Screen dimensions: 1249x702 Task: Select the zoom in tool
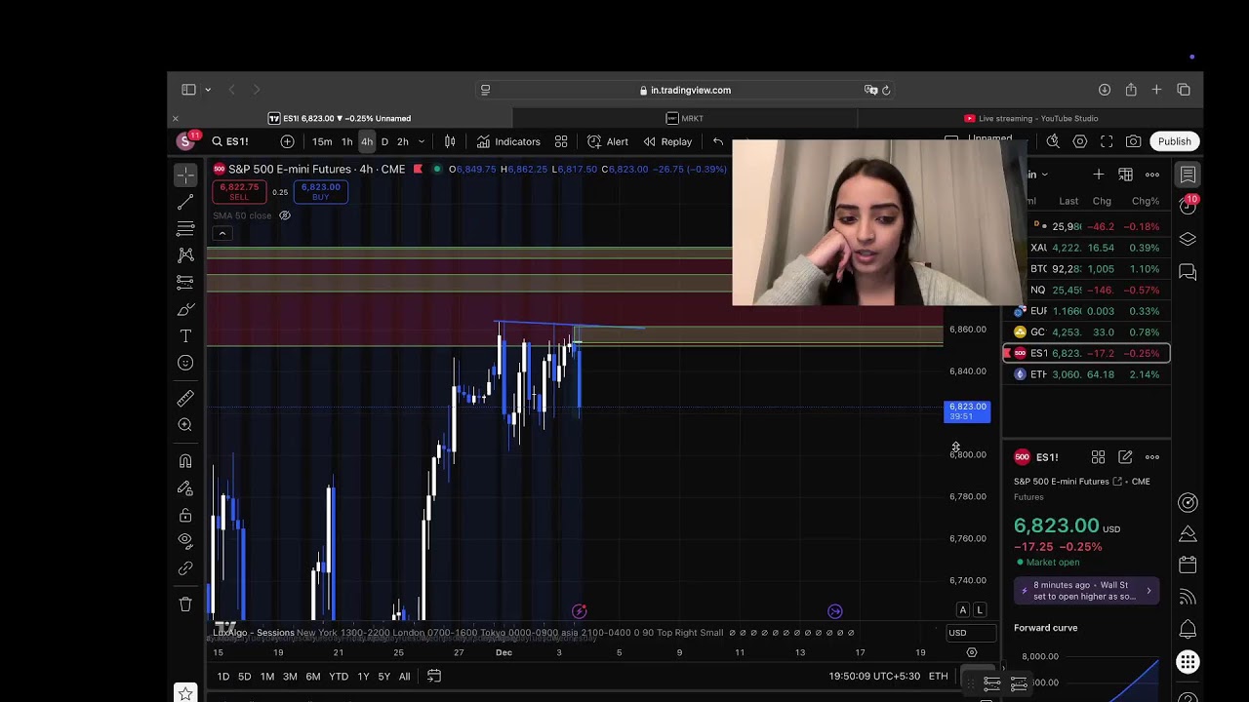point(185,425)
